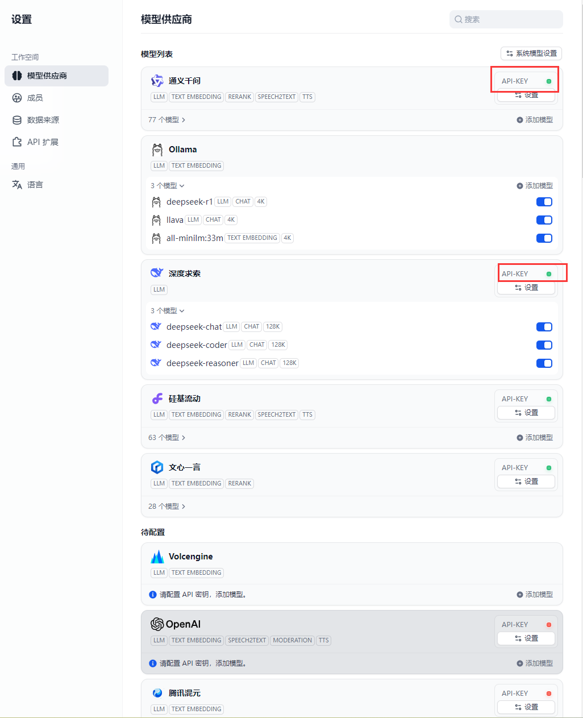The image size is (583, 718).
Task: Click the API 扩展 puzzle icon in sidebar
Action: click(17, 142)
